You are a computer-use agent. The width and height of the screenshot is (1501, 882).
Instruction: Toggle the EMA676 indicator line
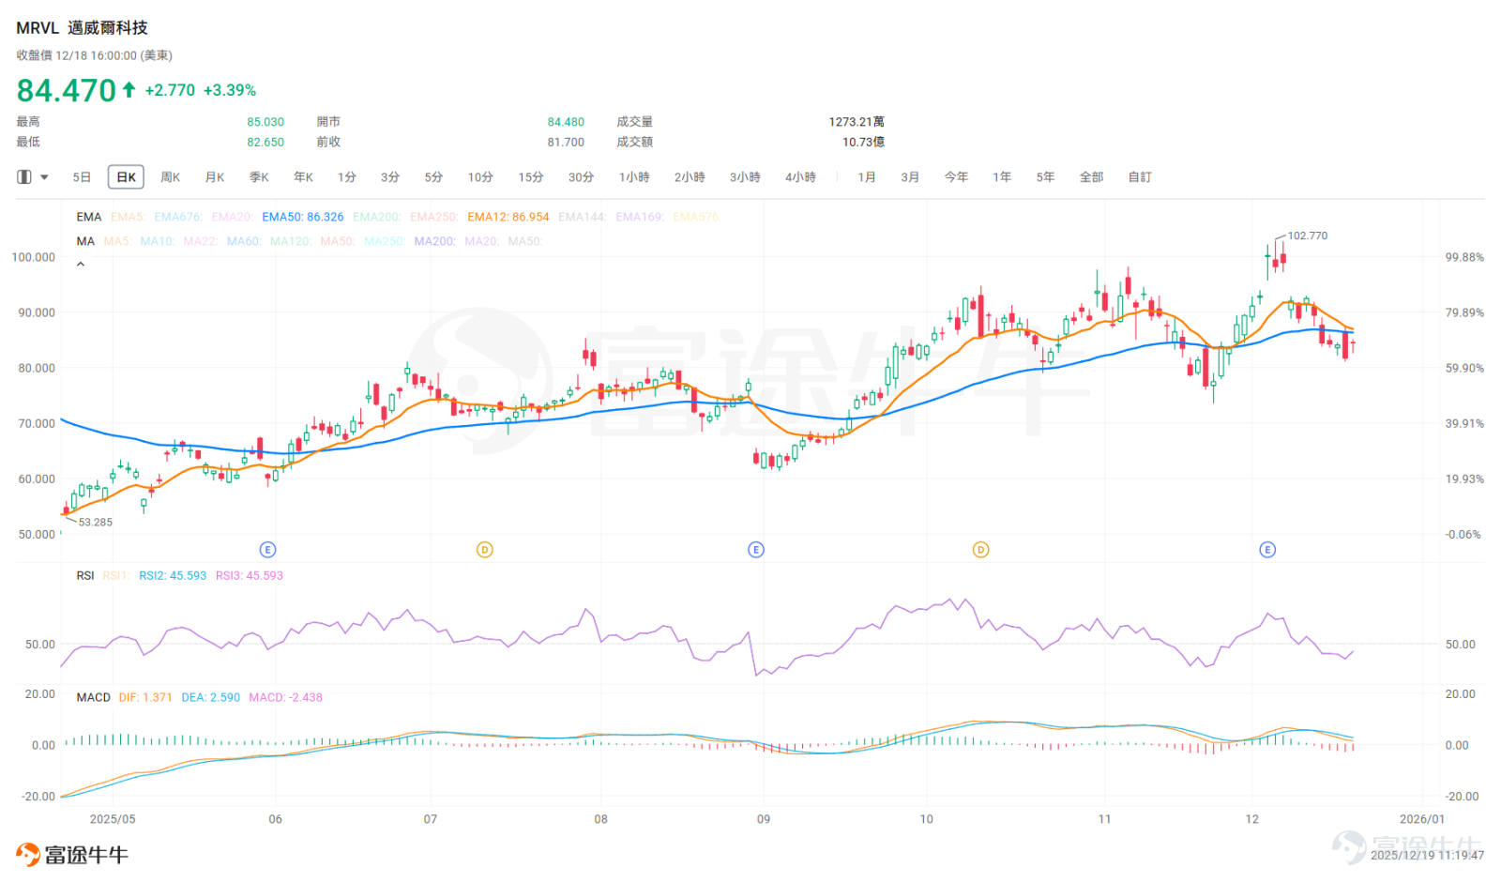pos(178,217)
